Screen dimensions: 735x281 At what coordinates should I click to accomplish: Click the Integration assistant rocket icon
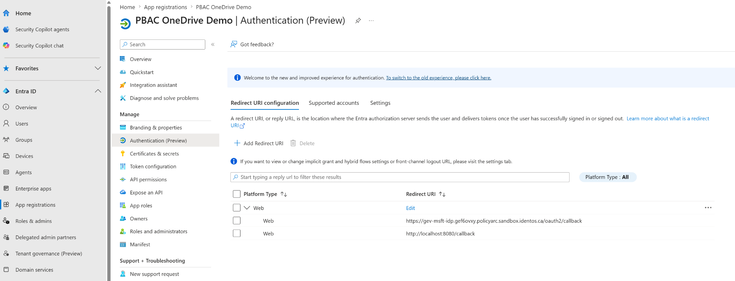click(123, 85)
